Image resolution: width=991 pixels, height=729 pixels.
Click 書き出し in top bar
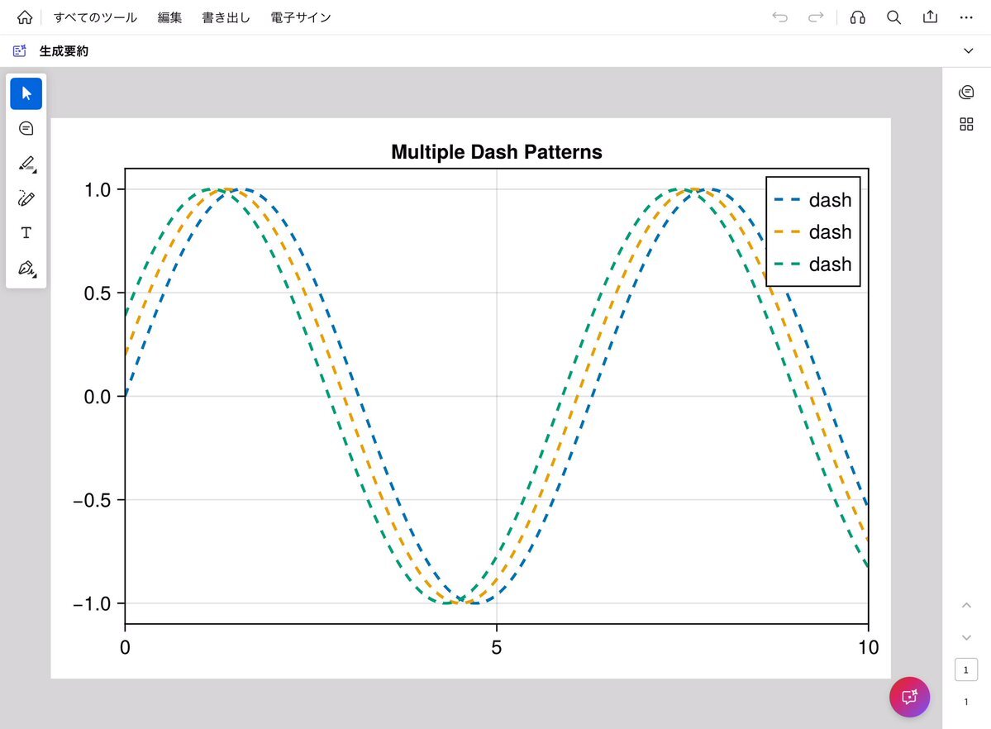tap(226, 17)
